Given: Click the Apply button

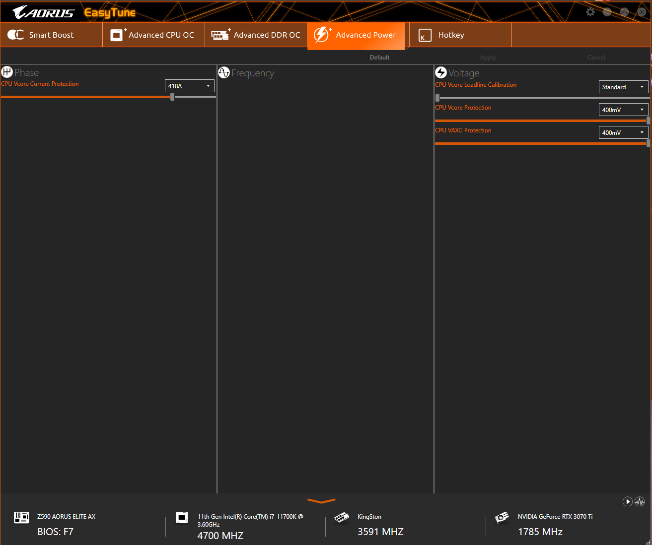Looking at the screenshot, I should 488,58.
